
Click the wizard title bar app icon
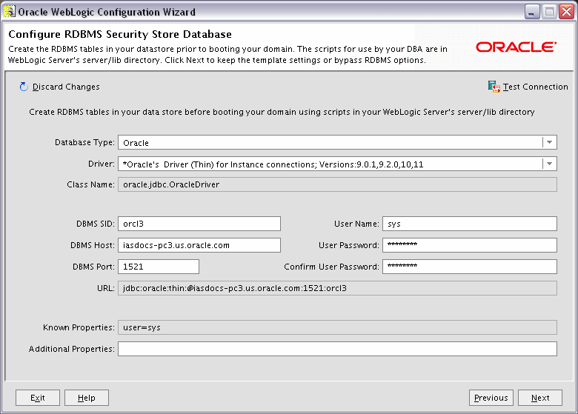pos(9,11)
